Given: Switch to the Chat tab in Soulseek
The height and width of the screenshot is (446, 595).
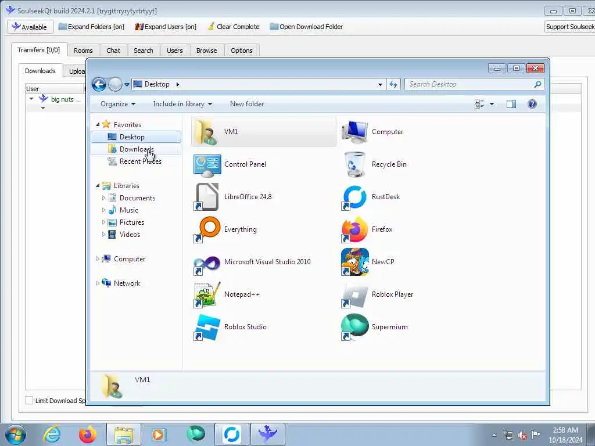Looking at the screenshot, I should pyautogui.click(x=113, y=51).
